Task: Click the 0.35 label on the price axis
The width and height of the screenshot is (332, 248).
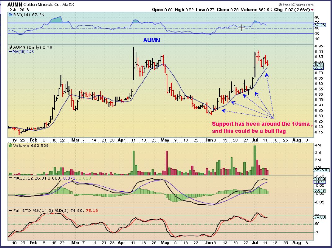Action: coord(319,111)
